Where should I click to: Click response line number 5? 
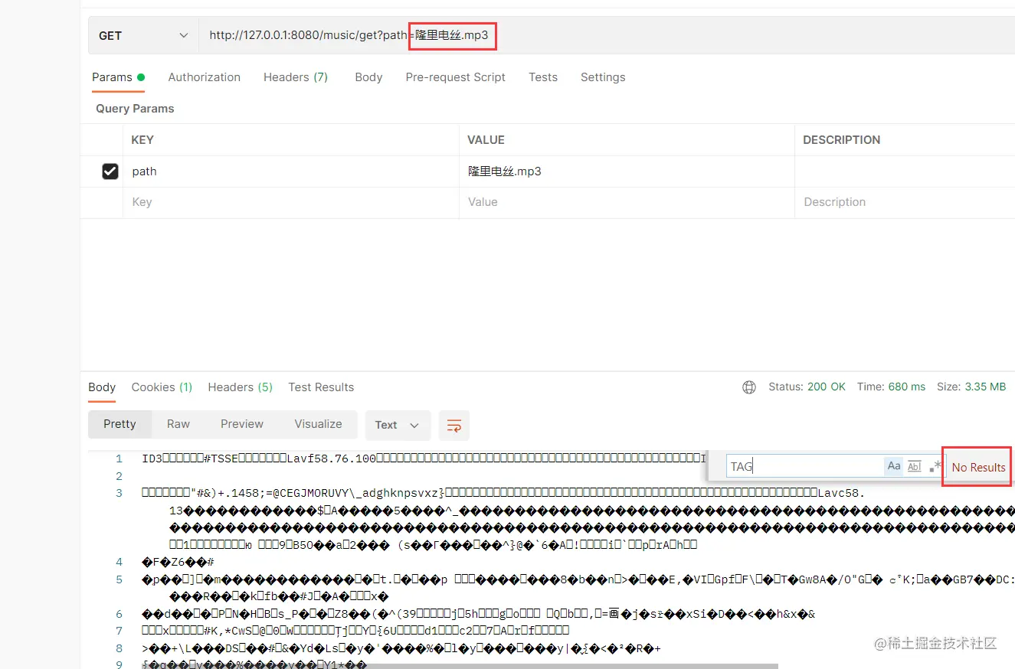coord(119,580)
